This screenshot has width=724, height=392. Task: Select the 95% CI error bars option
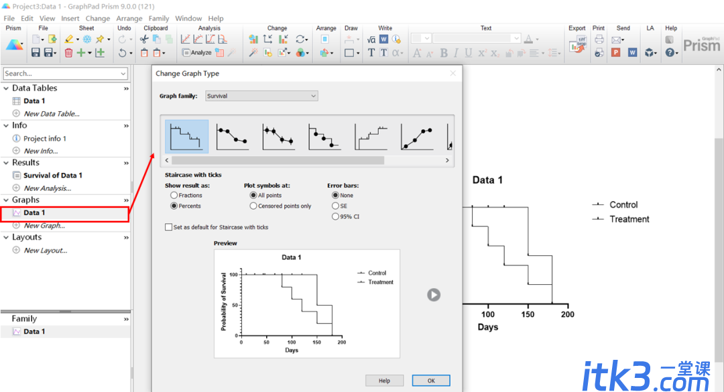click(x=336, y=216)
